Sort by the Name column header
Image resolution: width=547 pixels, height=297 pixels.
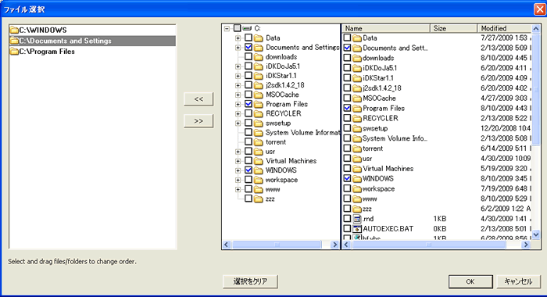point(386,28)
